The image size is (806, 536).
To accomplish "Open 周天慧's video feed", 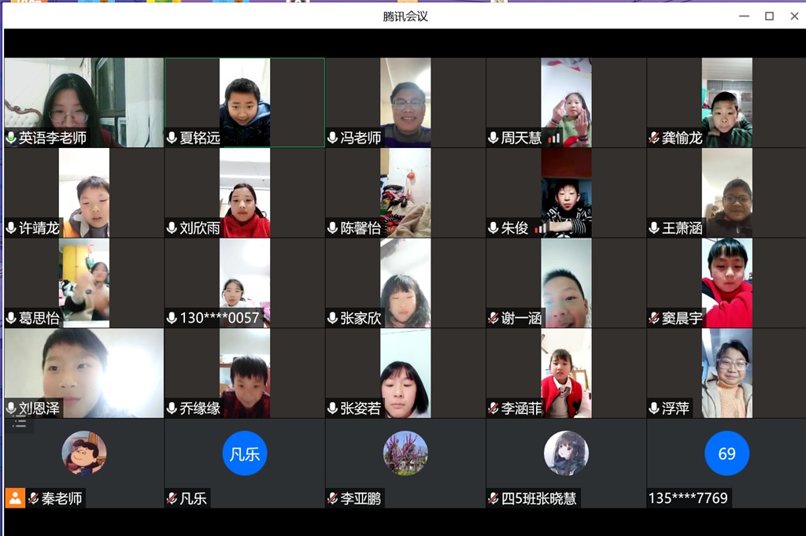I will [x=566, y=103].
